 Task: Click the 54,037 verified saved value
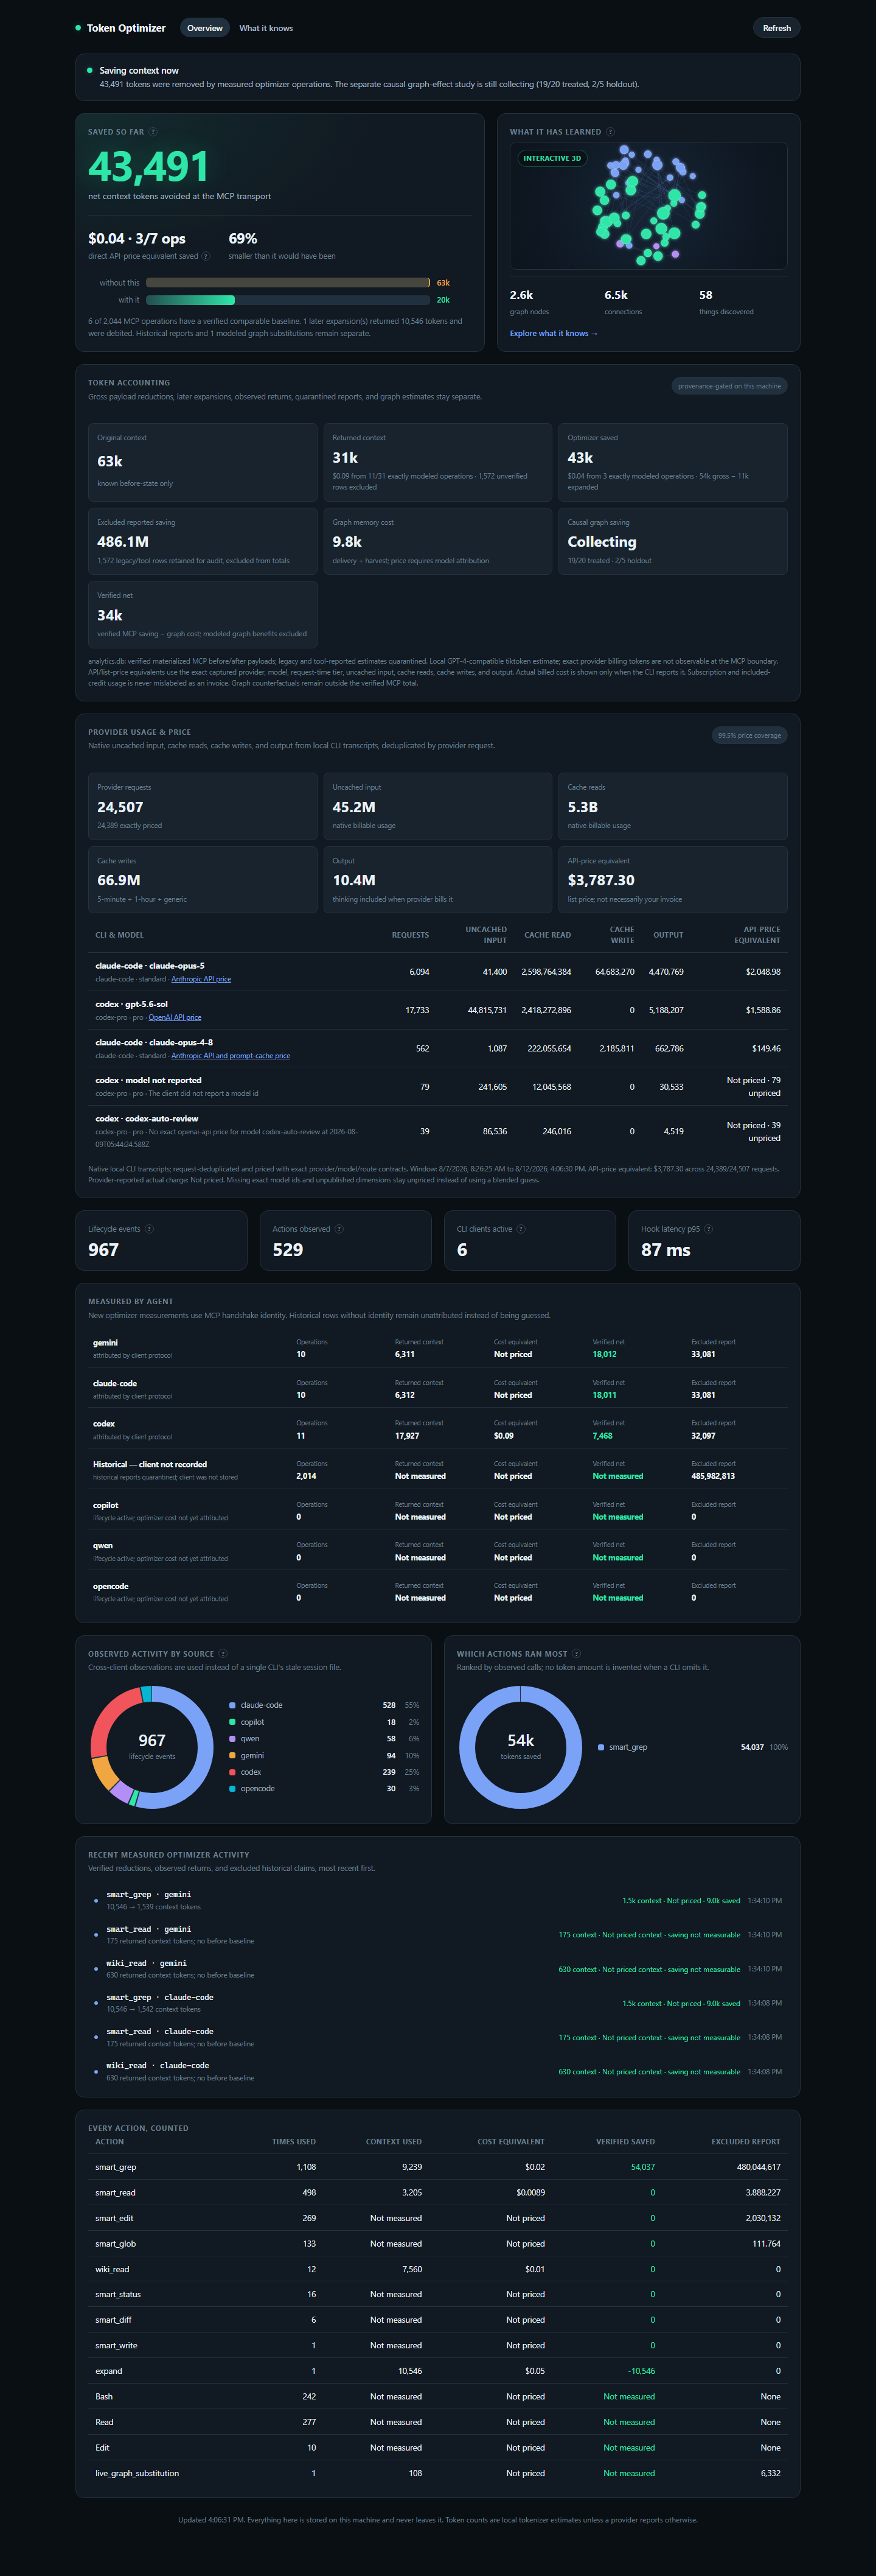pyautogui.click(x=642, y=2167)
